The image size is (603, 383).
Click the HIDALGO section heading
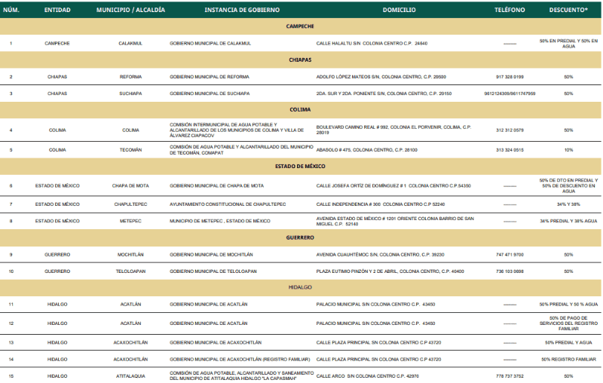point(300,287)
